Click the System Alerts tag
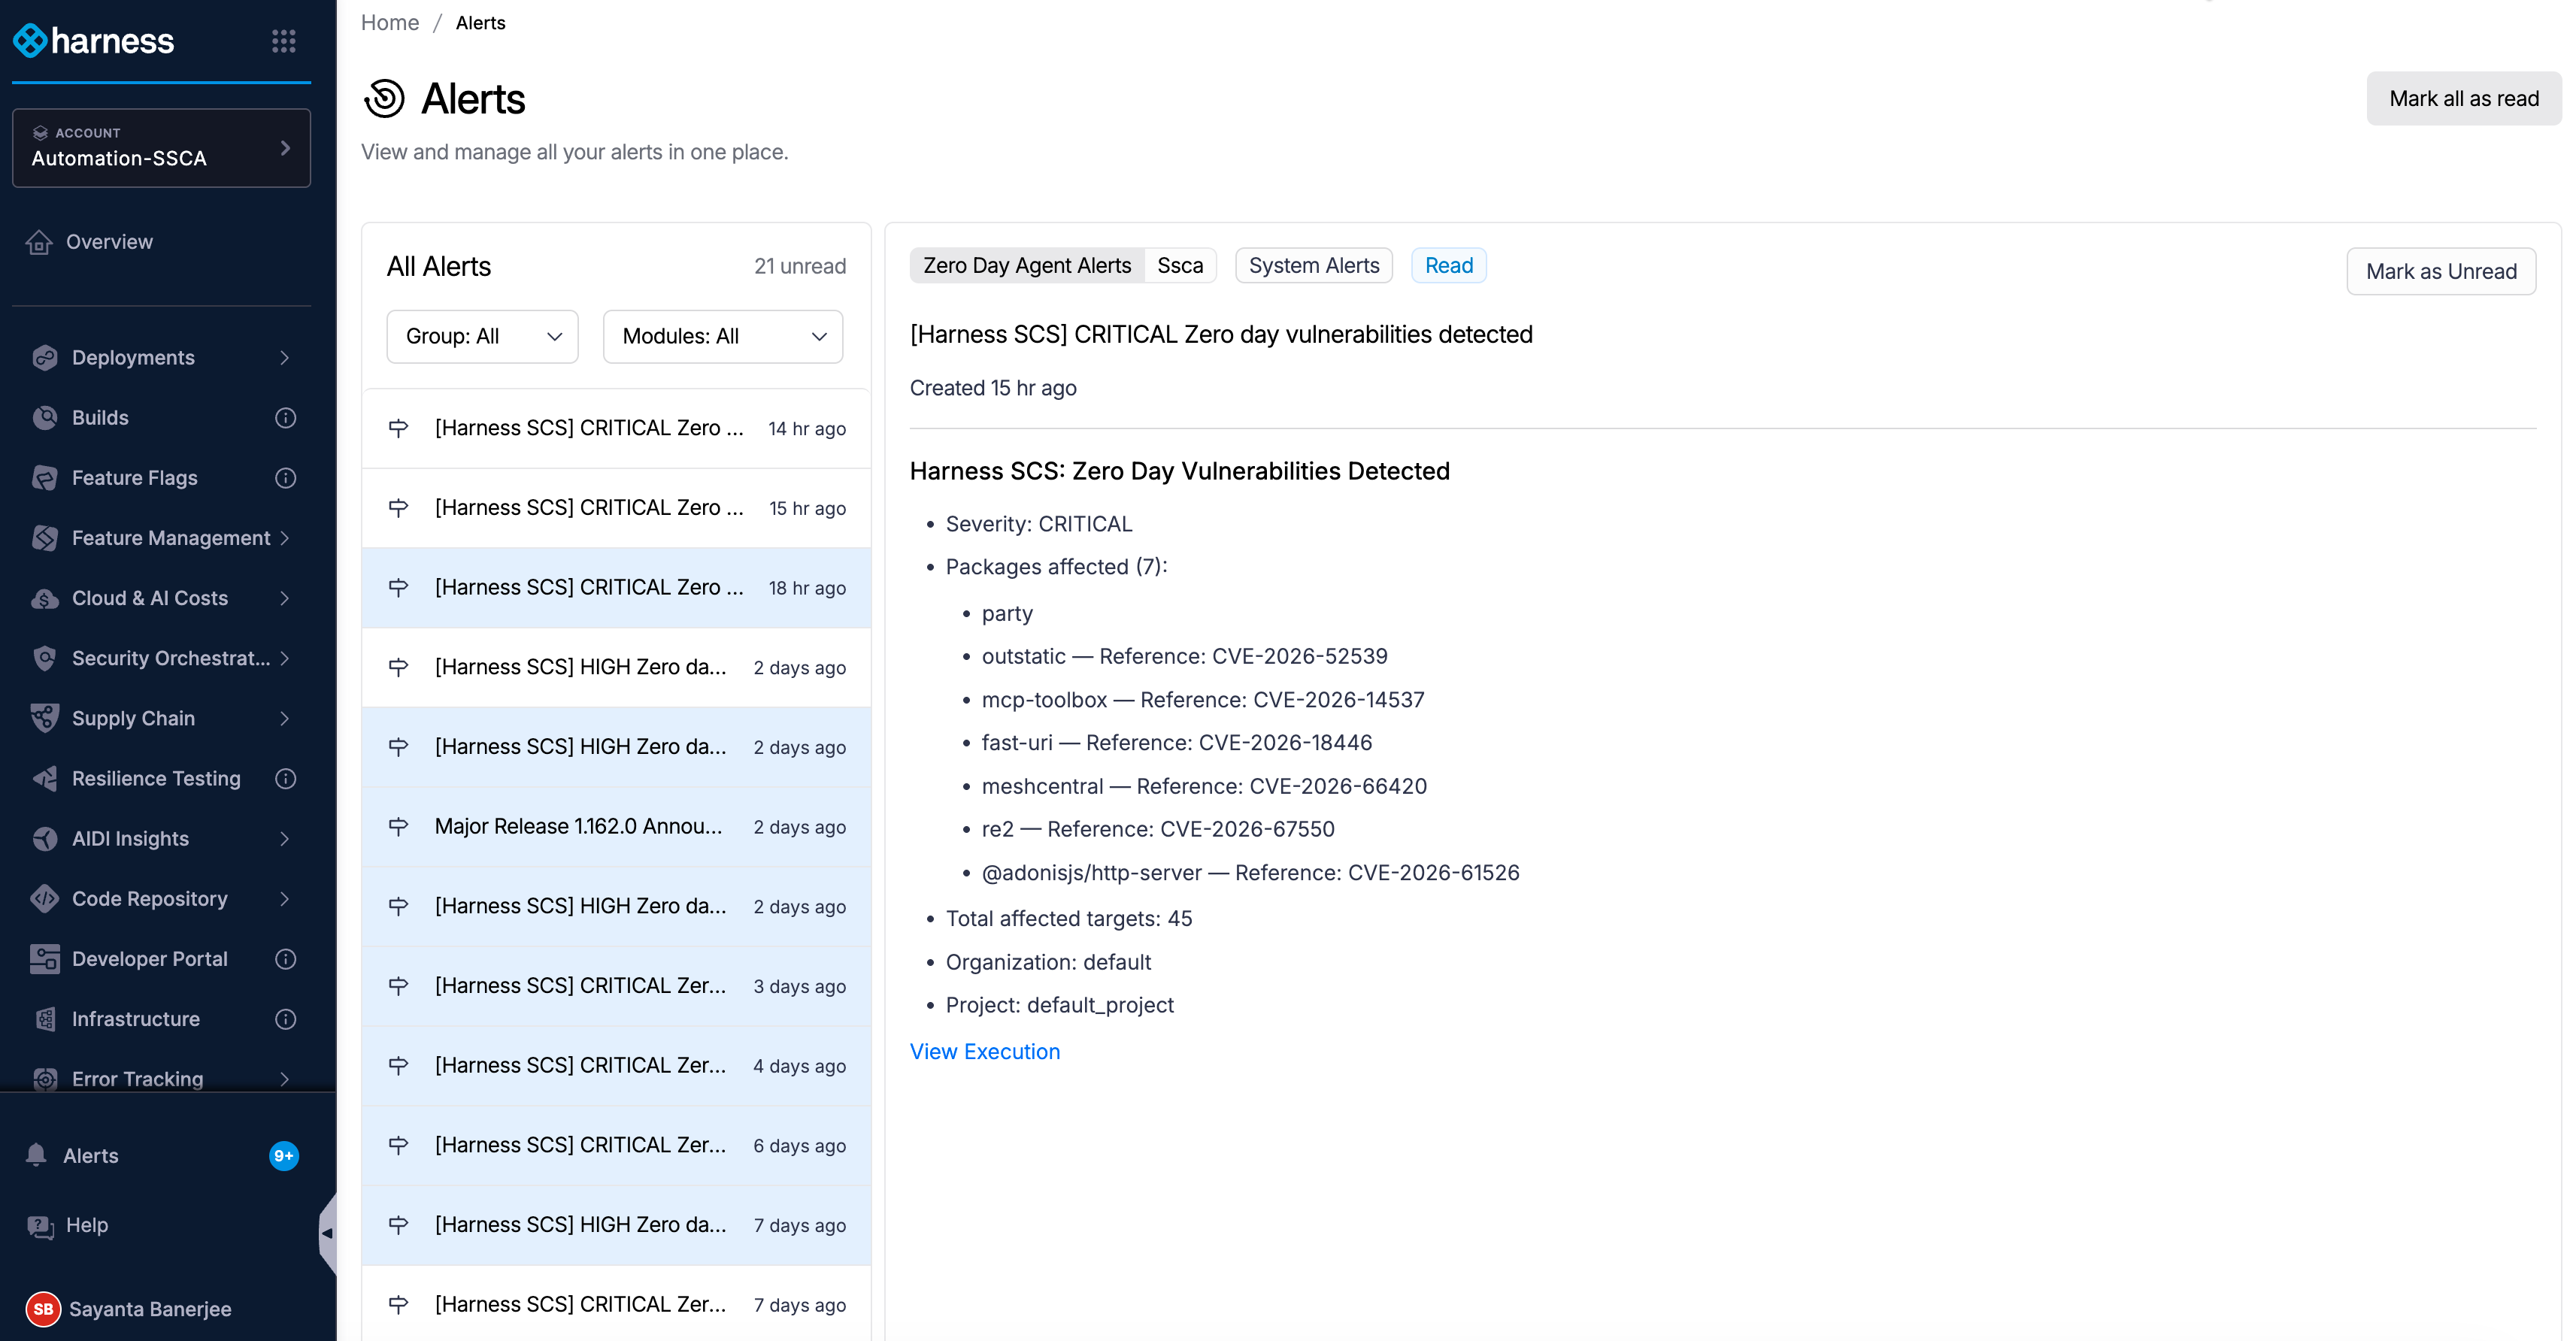Screen dimensions: 2576x1341 [1314, 265]
